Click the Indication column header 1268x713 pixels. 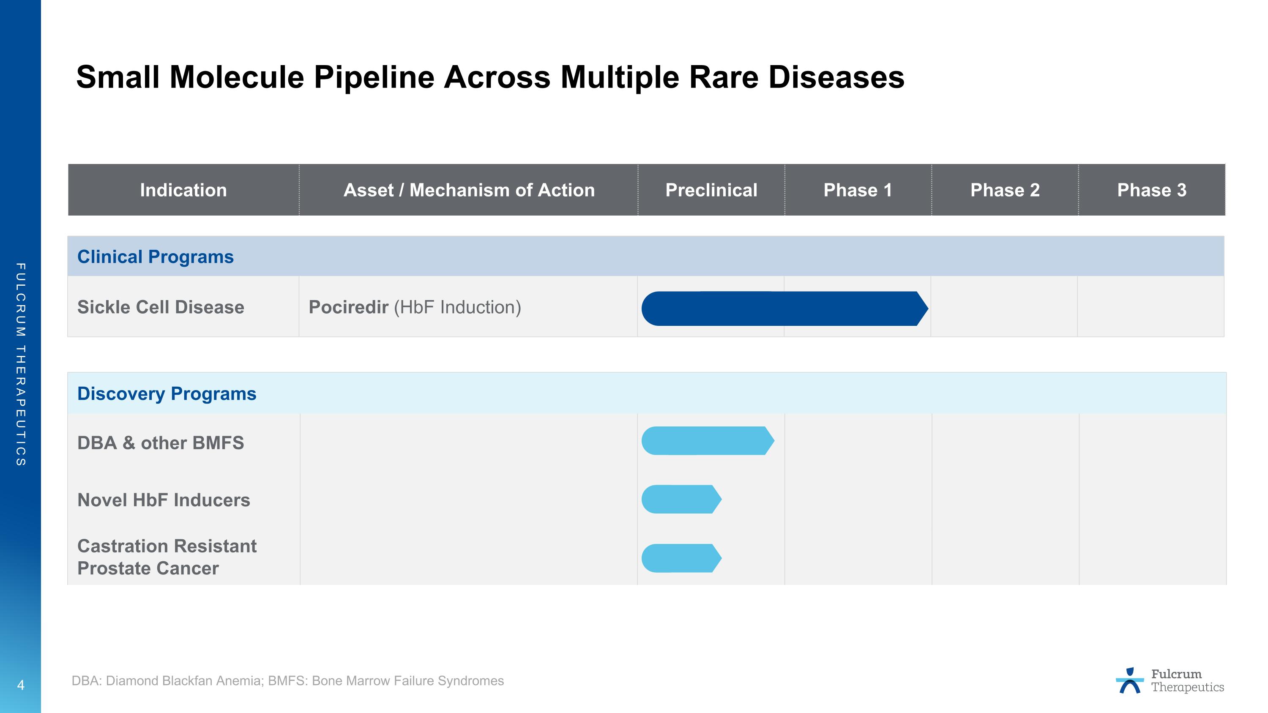point(183,190)
